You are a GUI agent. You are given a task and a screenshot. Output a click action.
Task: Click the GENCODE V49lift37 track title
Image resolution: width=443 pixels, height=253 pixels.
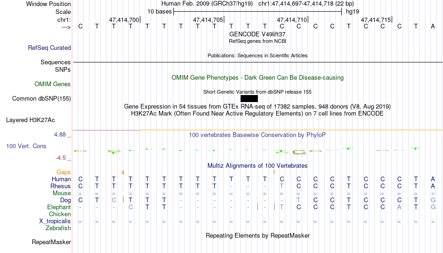(x=257, y=34)
